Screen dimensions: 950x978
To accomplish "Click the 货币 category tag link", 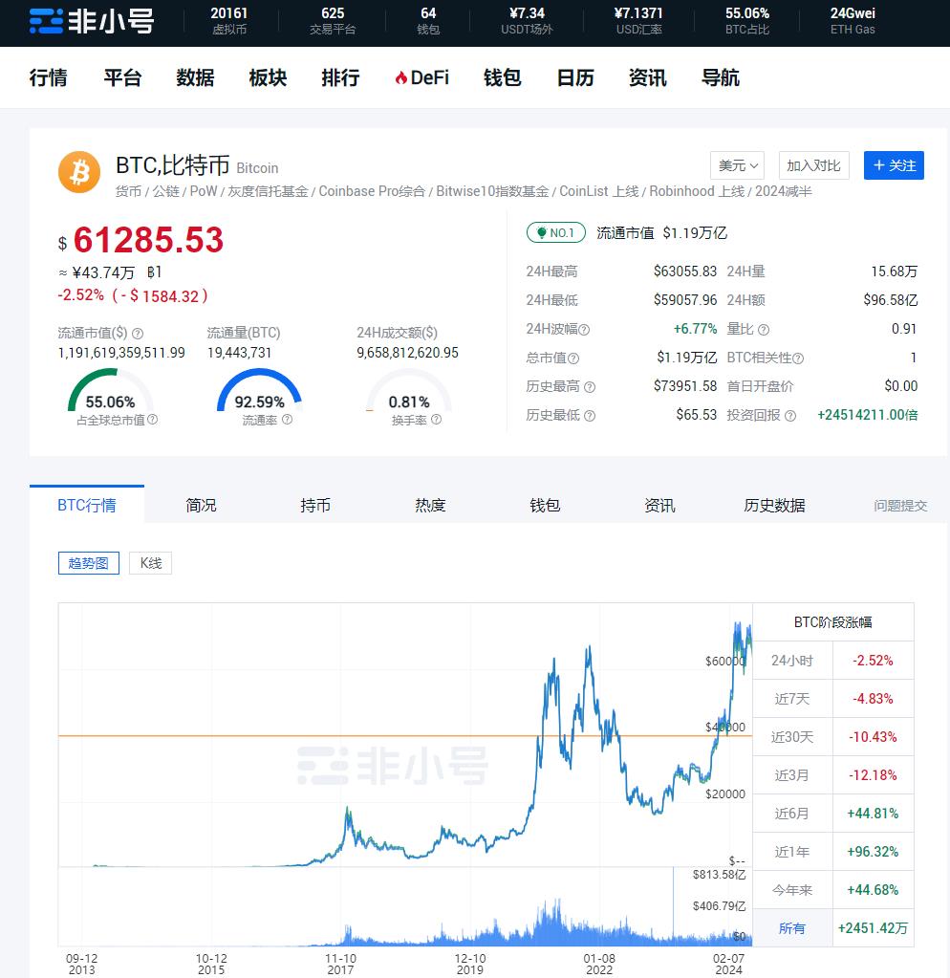I will pos(128,191).
